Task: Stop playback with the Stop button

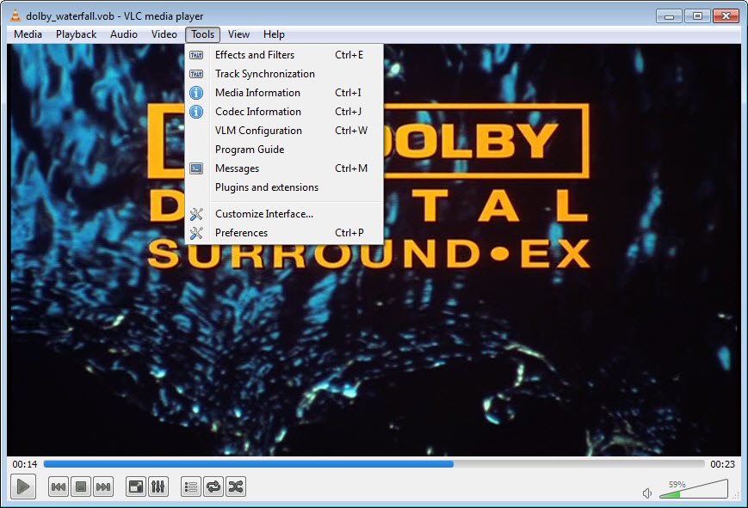Action: (81, 487)
